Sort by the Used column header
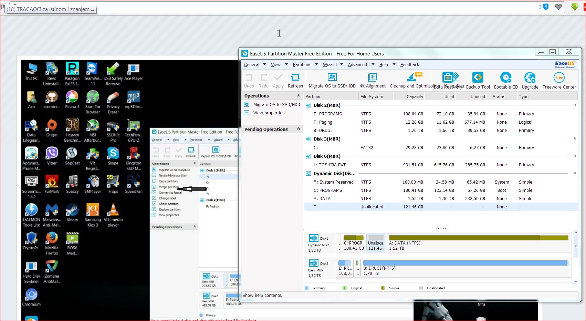The height and width of the screenshot is (321, 586). (440, 97)
